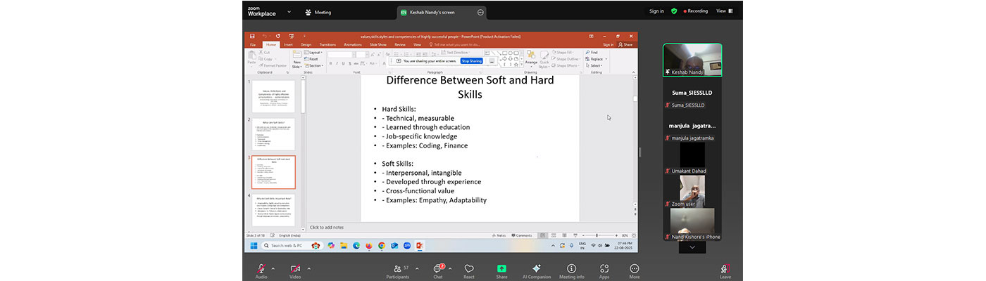
Task: Click the PowerPoint Share button
Action: click(624, 44)
